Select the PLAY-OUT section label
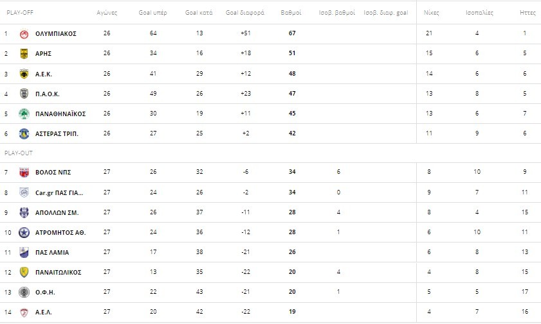Viewport: 541px width, 324px height. coord(19,153)
